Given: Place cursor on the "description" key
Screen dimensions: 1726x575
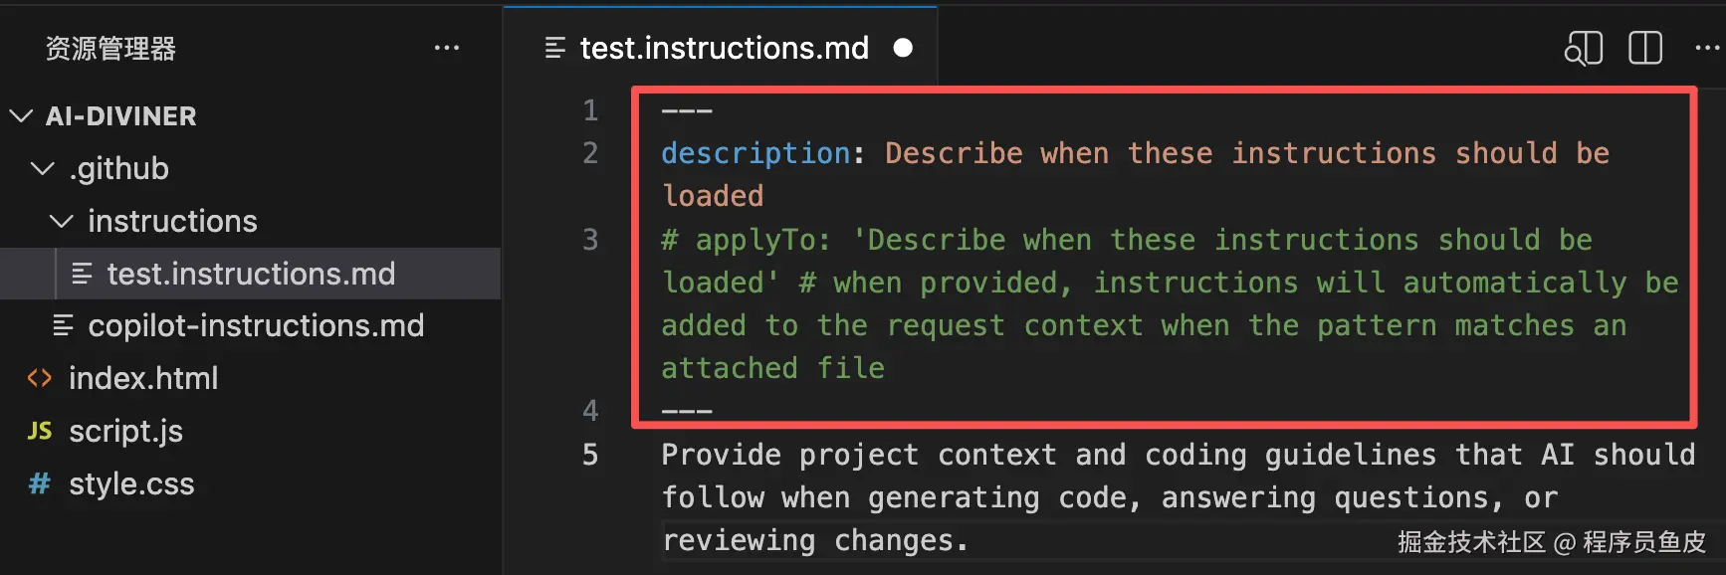Looking at the screenshot, I should coord(755,153).
